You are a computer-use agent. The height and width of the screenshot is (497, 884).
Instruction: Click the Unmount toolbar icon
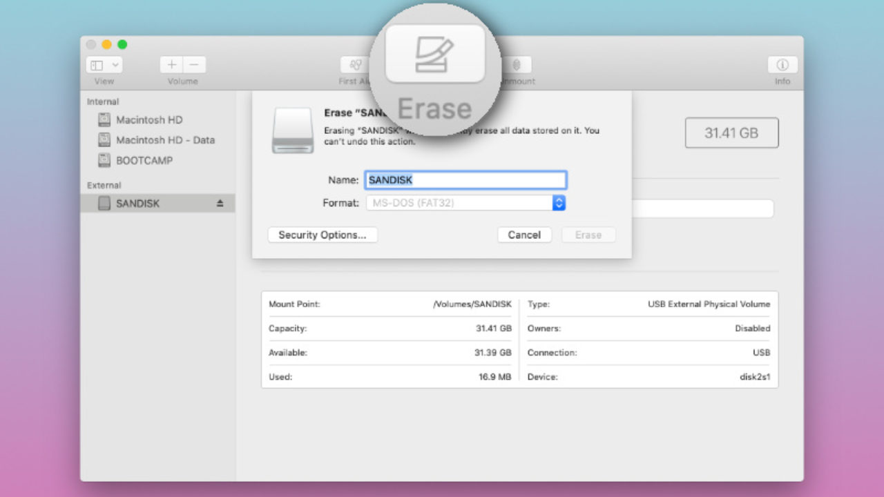coord(517,65)
